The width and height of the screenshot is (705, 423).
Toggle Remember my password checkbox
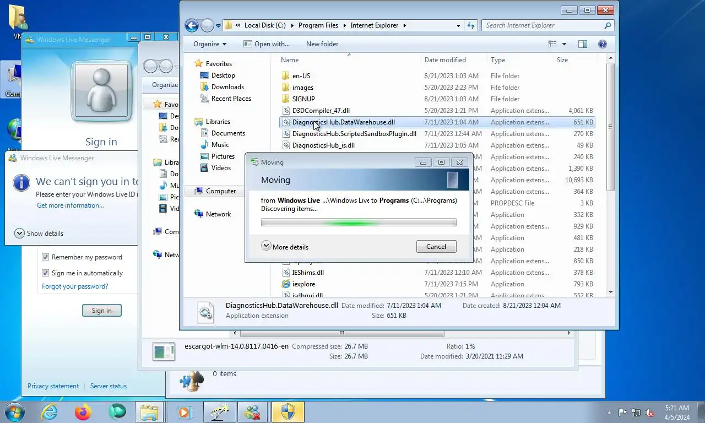coord(46,257)
